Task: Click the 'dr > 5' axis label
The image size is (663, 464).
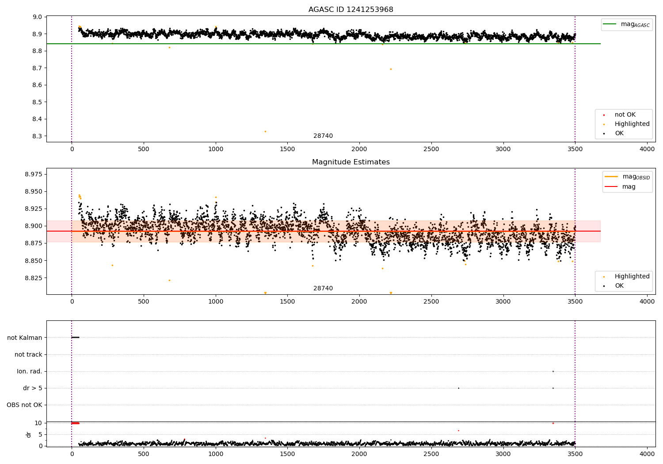Action: 33,388
